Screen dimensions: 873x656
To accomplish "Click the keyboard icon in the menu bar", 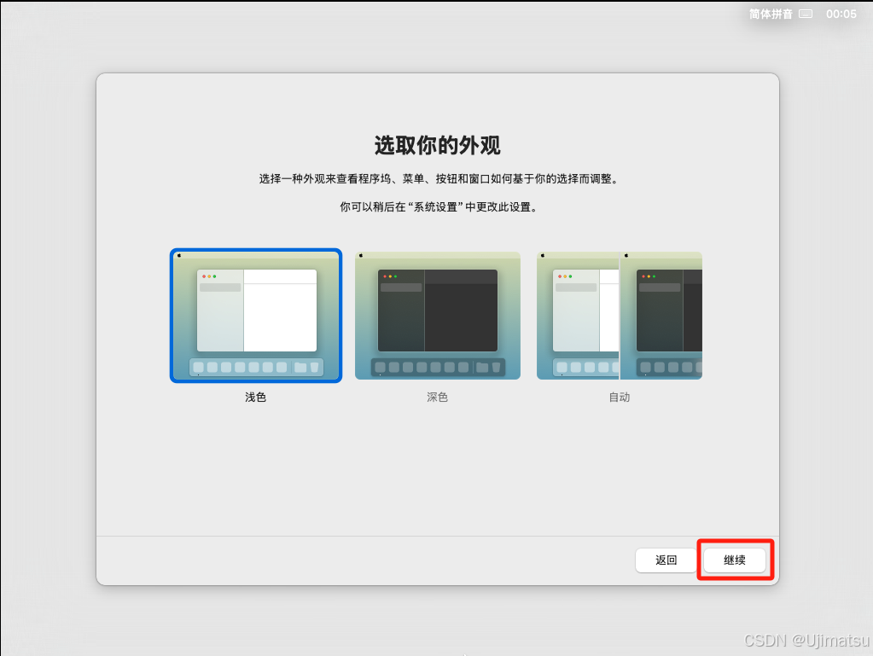I will point(806,14).
